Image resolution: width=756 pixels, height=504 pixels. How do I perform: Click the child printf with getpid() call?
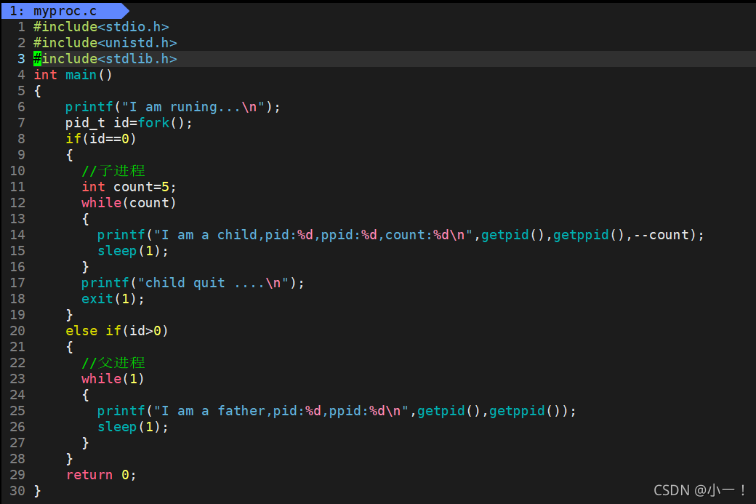(x=401, y=235)
